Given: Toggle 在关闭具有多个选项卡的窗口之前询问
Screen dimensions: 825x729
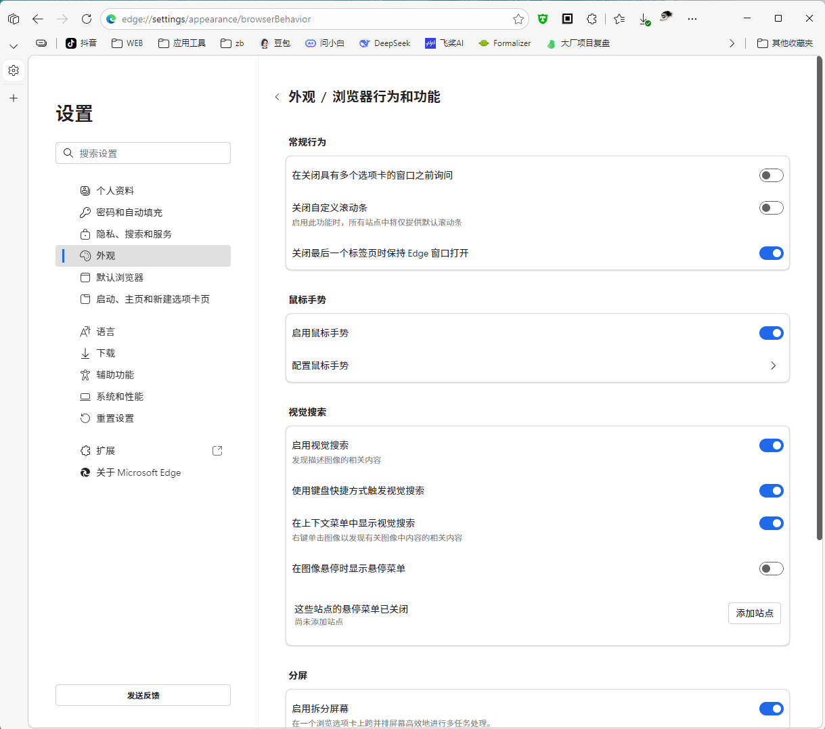Looking at the screenshot, I should tap(771, 175).
